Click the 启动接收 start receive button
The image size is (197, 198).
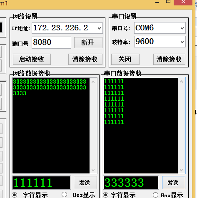pos(32,59)
